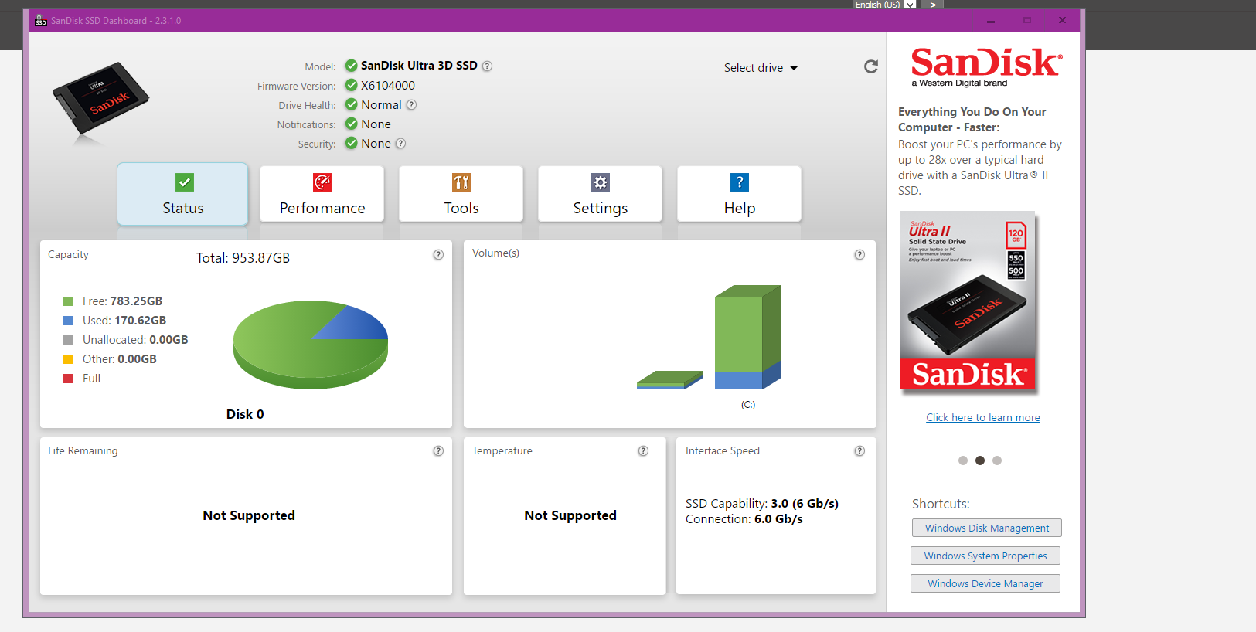Open the English (US) language dropdown

point(885,5)
